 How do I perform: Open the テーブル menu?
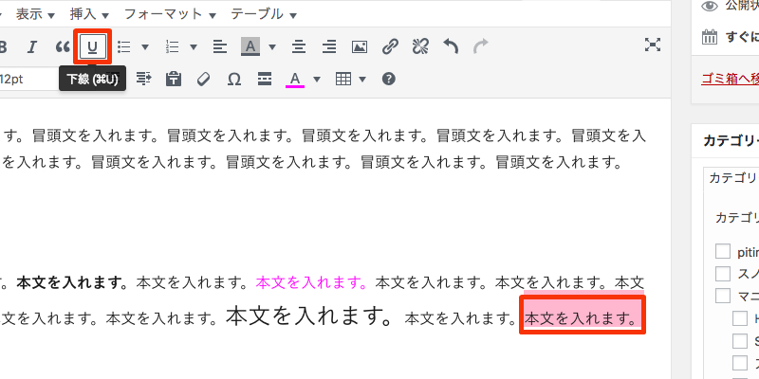(x=264, y=14)
